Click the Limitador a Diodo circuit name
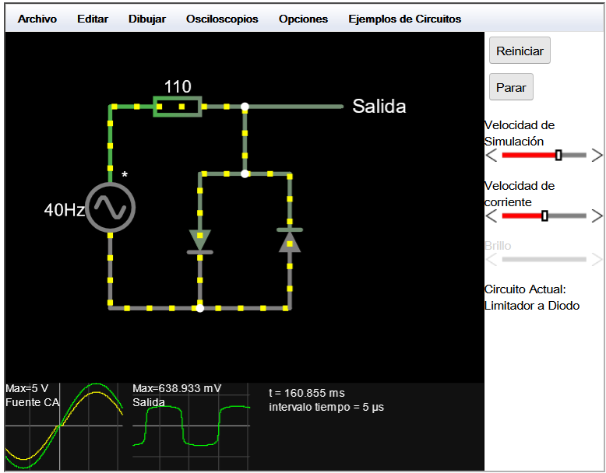 [532, 306]
